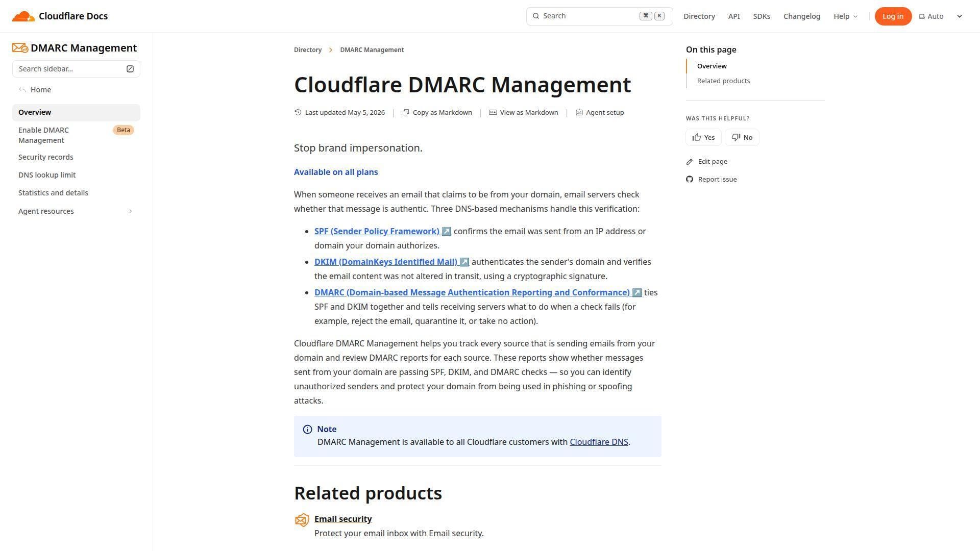The height and width of the screenshot is (551, 980).
Task: Open the Email security related product link
Action: pyautogui.click(x=343, y=519)
